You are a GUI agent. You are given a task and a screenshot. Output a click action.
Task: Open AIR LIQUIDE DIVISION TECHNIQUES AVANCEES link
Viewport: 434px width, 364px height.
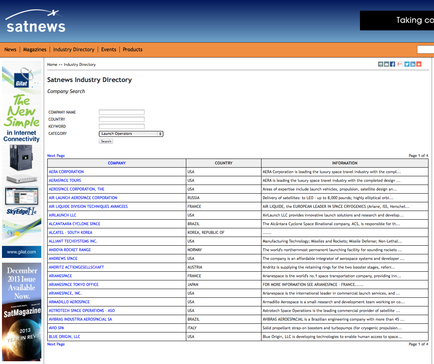tap(88, 207)
